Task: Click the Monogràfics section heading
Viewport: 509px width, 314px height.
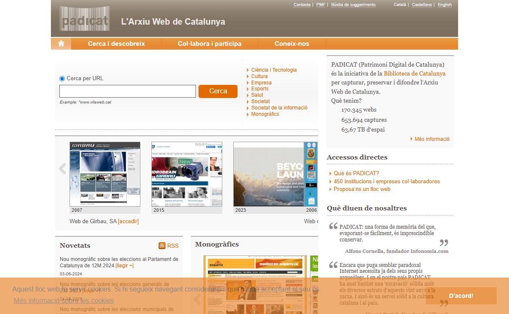Action: pyautogui.click(x=217, y=244)
